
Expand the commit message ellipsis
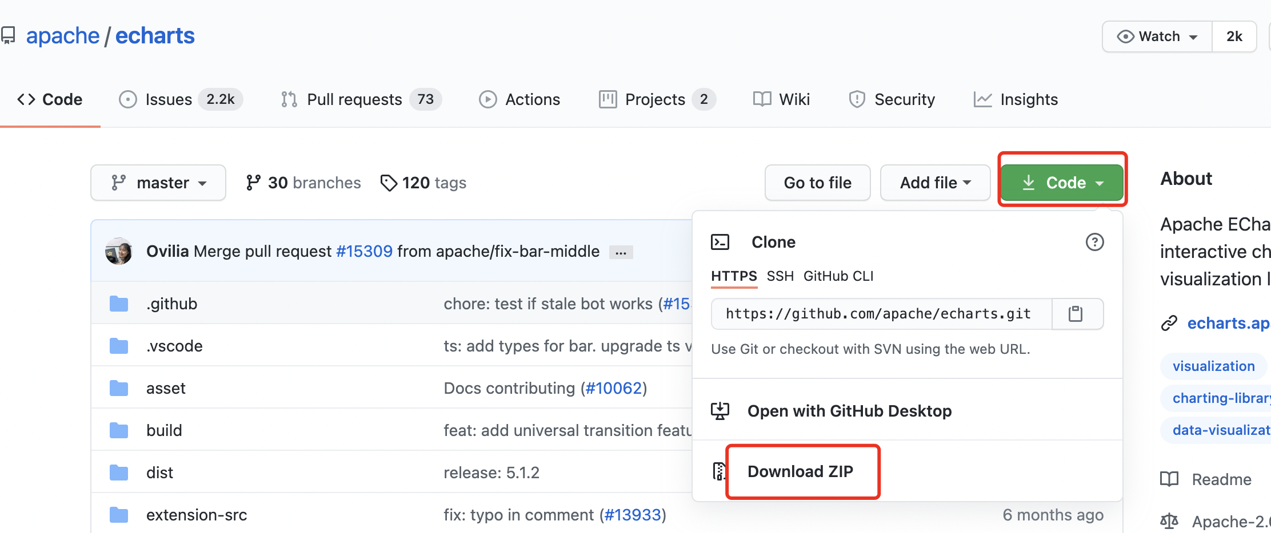621,252
